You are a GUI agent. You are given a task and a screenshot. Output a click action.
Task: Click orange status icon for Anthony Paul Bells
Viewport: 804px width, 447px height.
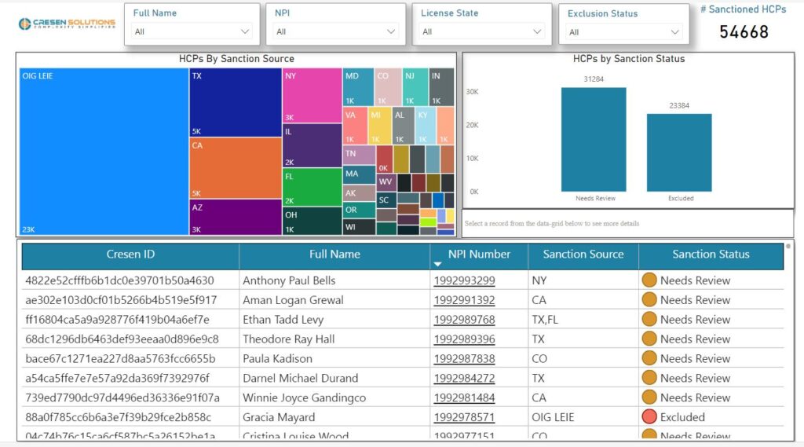tap(649, 280)
